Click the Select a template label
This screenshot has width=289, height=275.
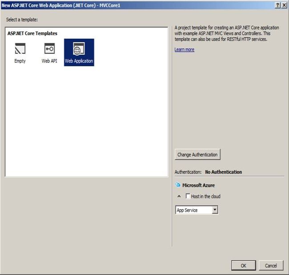[x=22, y=20]
